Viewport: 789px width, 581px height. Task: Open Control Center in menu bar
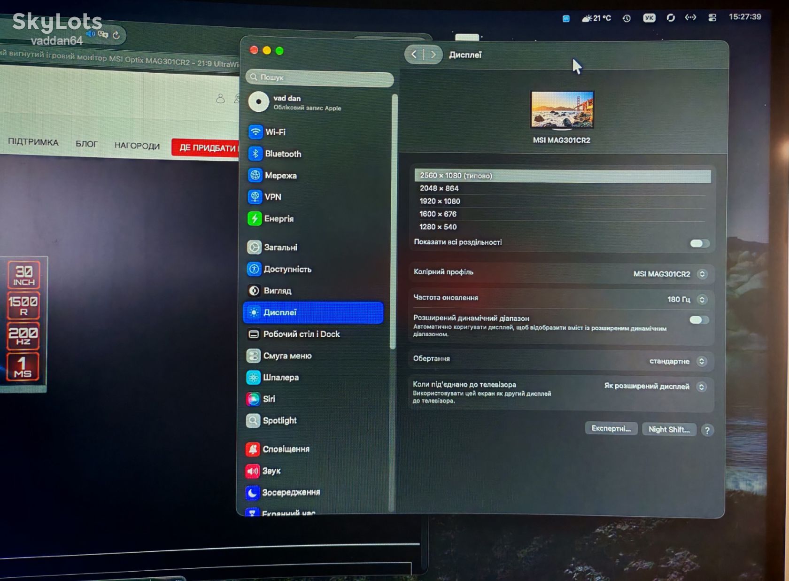(x=712, y=18)
